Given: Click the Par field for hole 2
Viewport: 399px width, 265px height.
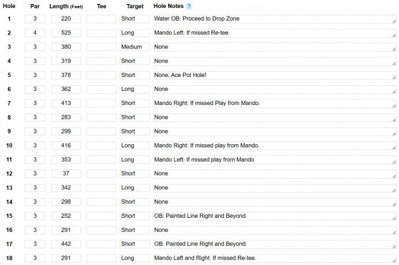Looking at the screenshot, I should [35, 33].
